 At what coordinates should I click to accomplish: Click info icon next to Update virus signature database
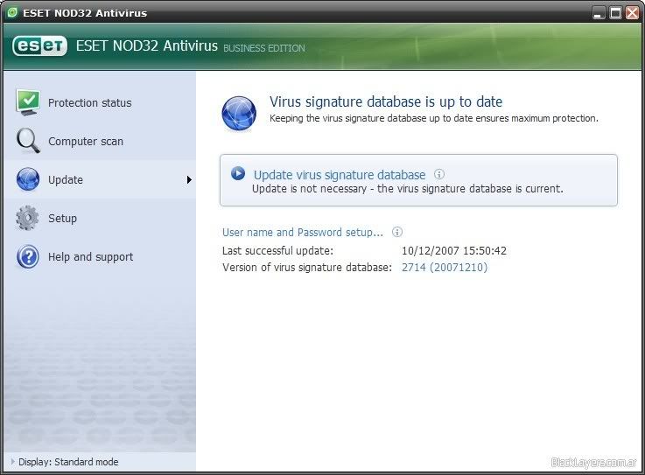pos(439,174)
